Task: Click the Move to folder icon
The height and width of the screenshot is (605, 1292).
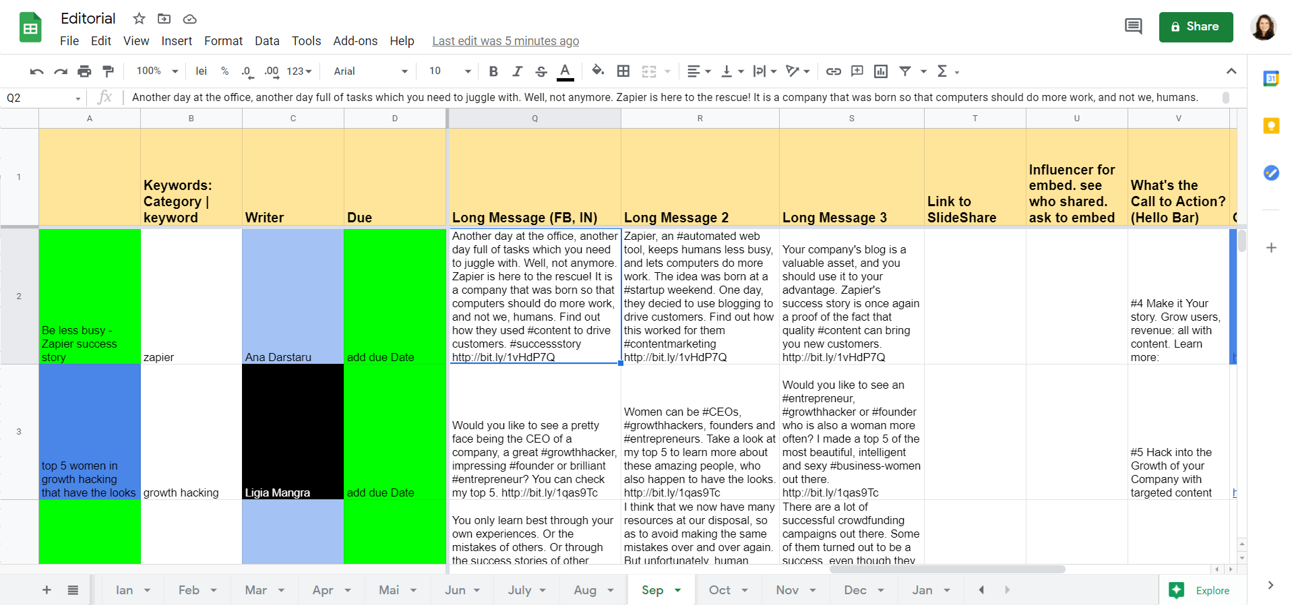Action: pyautogui.click(x=164, y=19)
